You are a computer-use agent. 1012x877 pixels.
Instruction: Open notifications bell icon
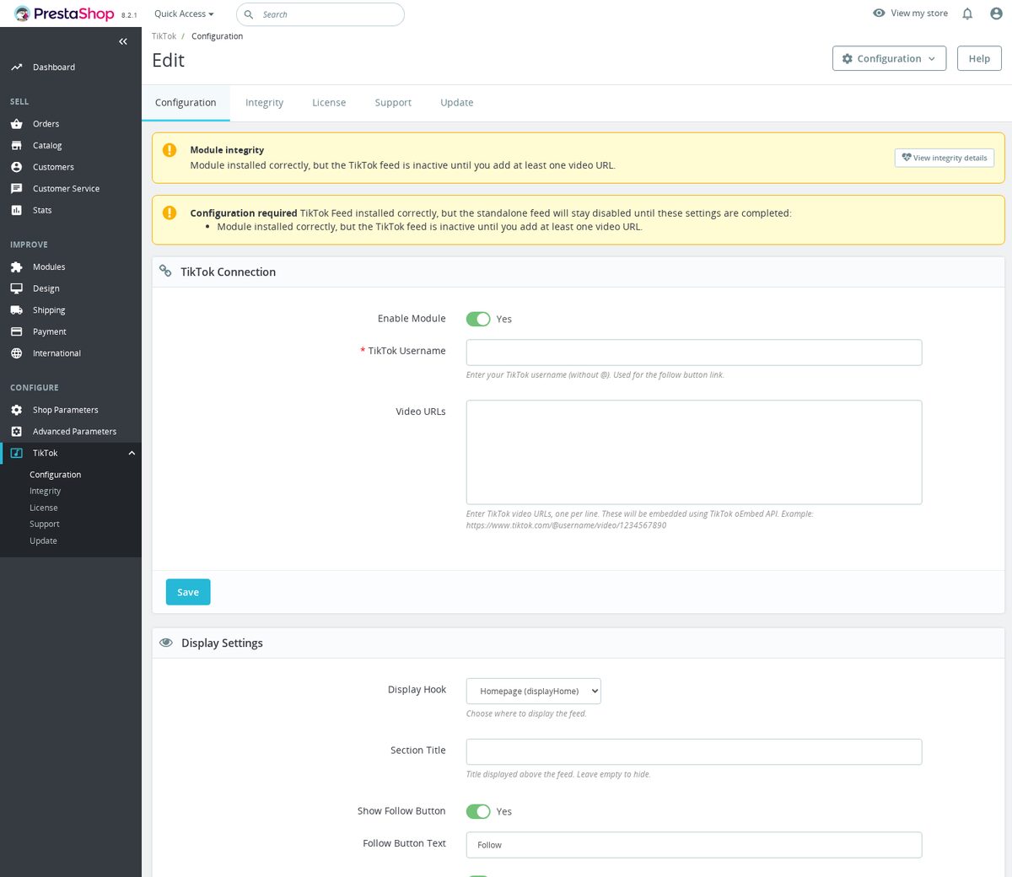pos(967,13)
